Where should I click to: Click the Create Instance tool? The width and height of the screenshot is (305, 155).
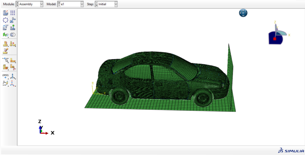pos(6,13)
